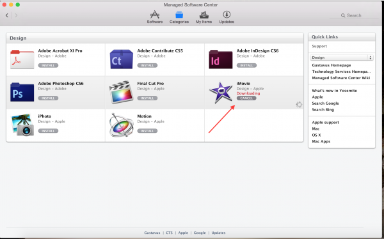
Task: Open the OS X quick link
Action: pyautogui.click(x=316, y=135)
